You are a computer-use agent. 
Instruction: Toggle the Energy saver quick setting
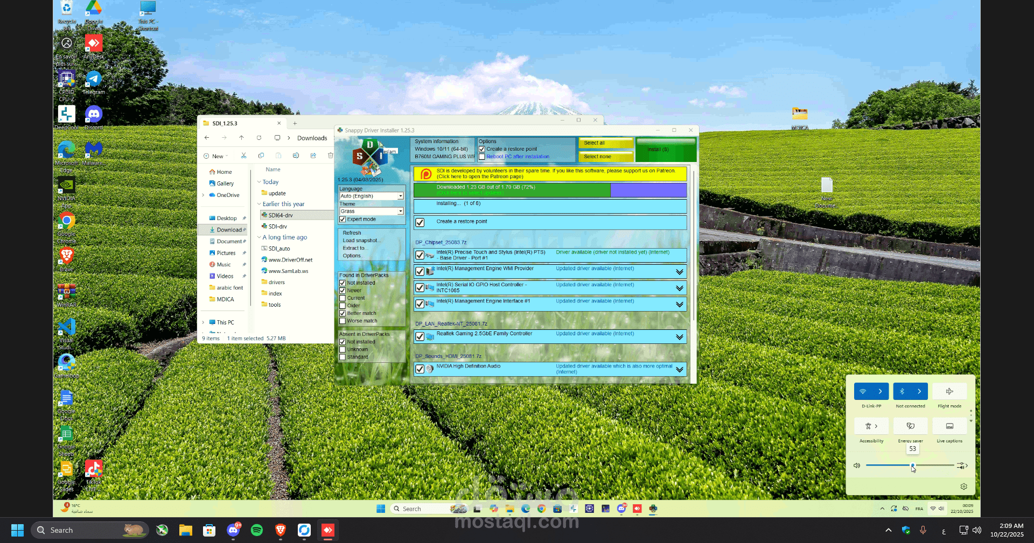click(911, 426)
